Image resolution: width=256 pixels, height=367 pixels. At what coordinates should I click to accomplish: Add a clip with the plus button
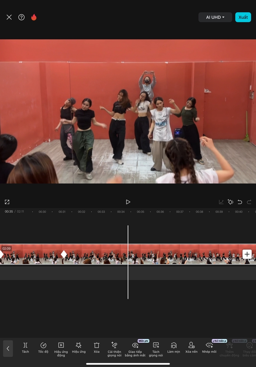click(x=247, y=254)
